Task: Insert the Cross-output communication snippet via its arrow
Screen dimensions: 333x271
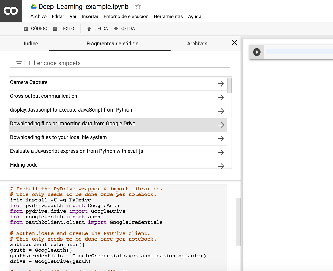Action: [x=221, y=97]
